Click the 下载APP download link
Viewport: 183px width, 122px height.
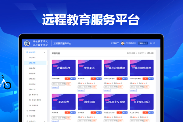click(115, 43)
